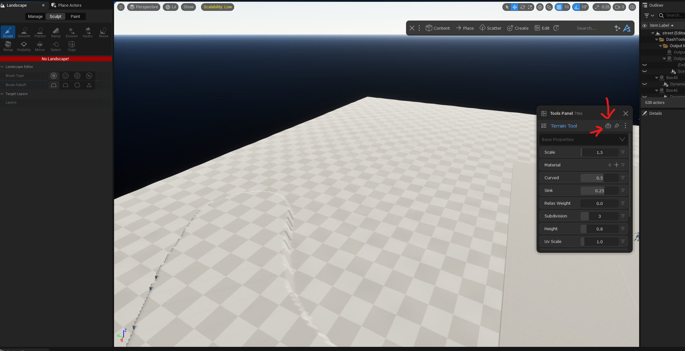Collapse the Base Properties section
The image size is (685, 351).
coord(622,139)
